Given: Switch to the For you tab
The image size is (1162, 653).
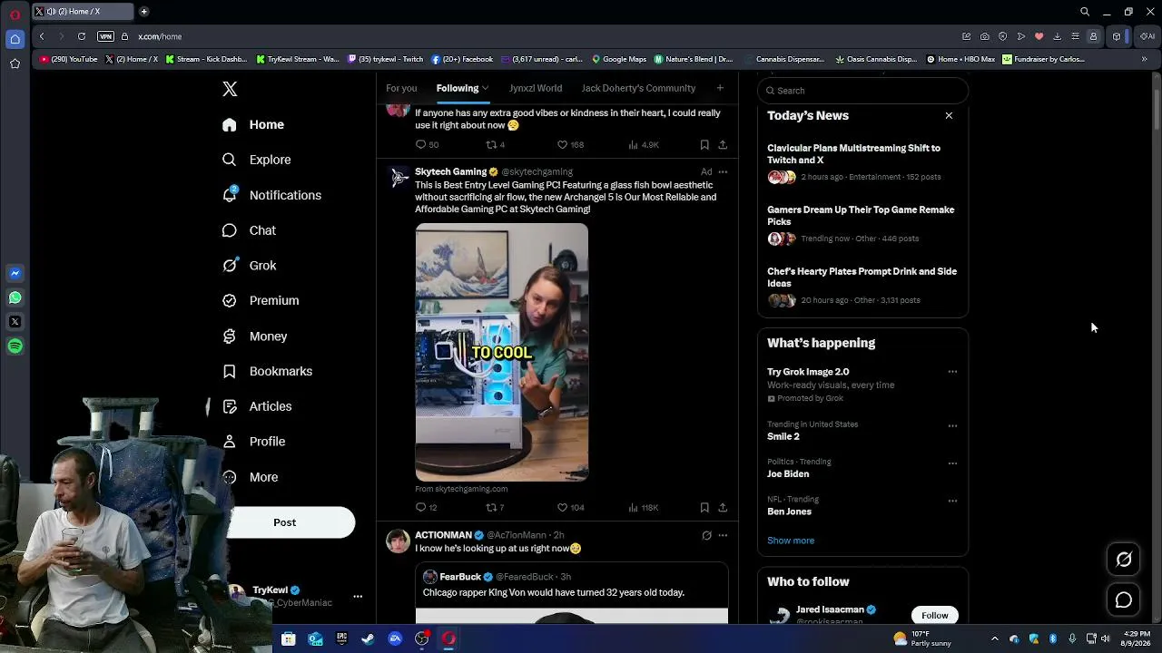Looking at the screenshot, I should (x=401, y=88).
